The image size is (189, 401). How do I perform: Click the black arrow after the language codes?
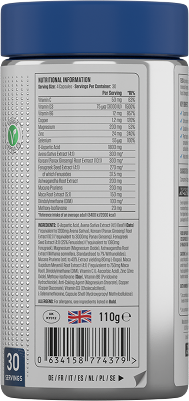point(121,378)
